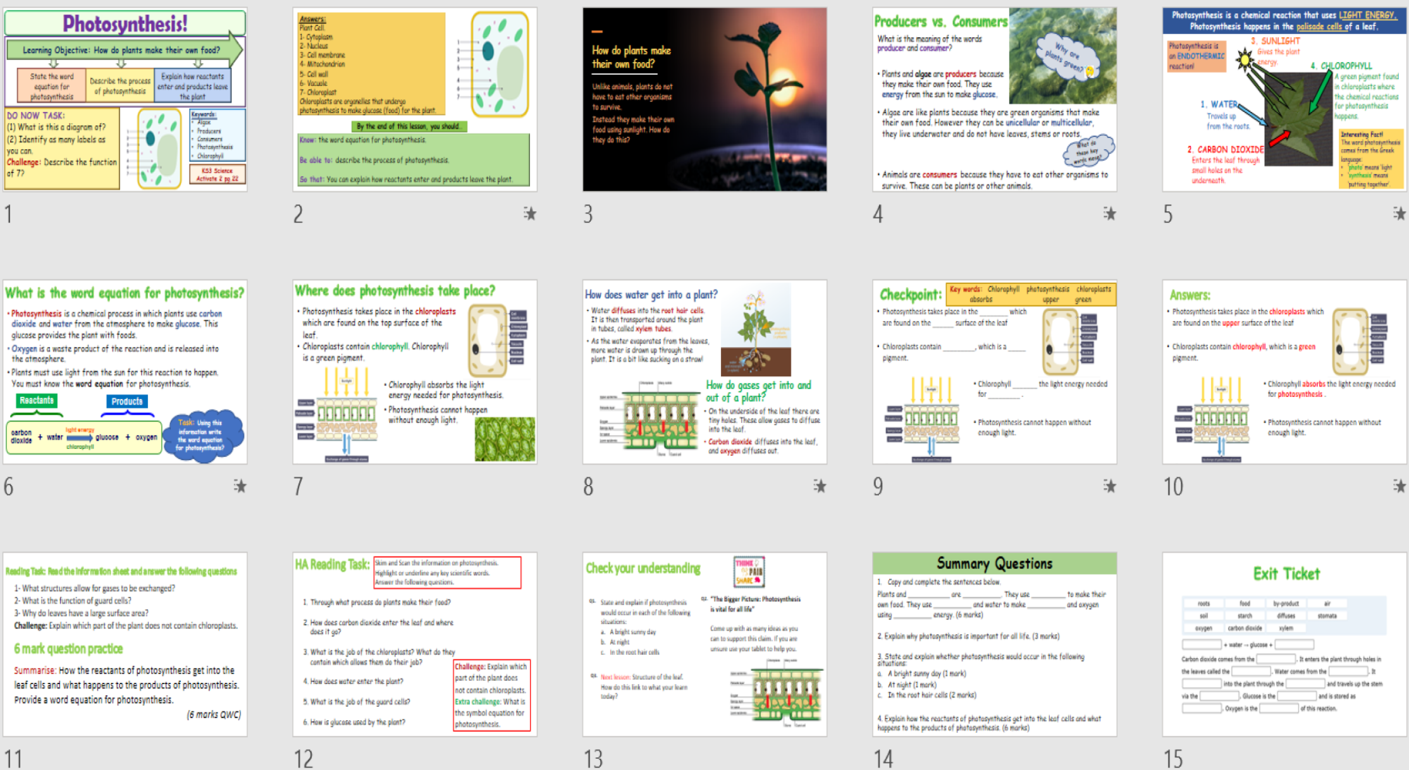Activate the animation star under slide 6
This screenshot has height=770, width=1409.
pyautogui.click(x=240, y=487)
